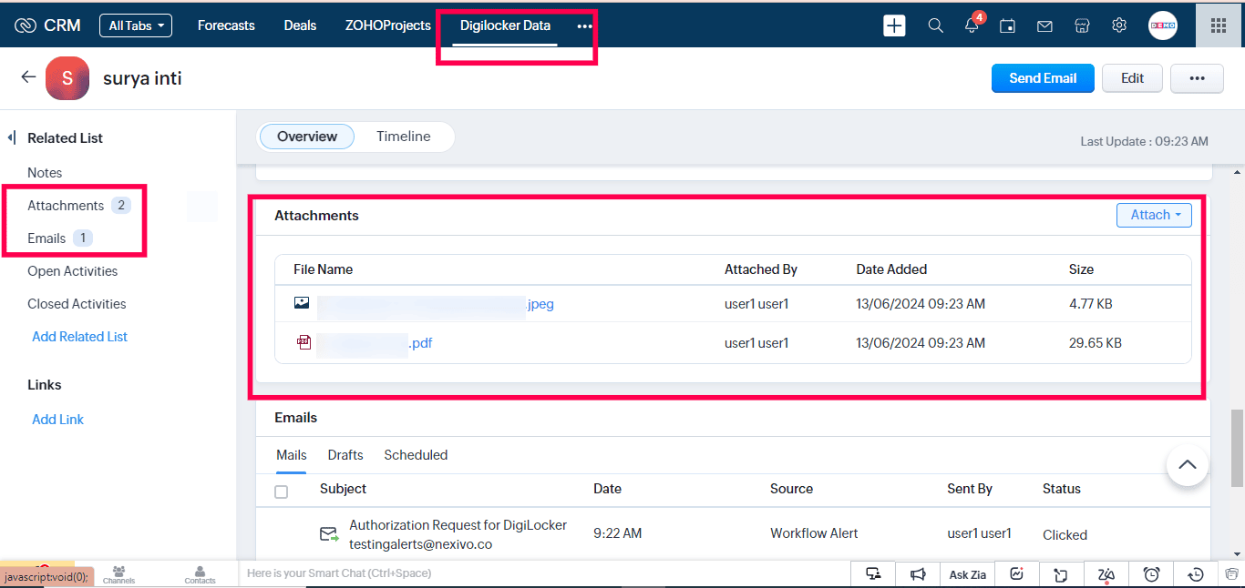Expand the Attach dropdown
Screen dimensions: 1245x588
(1154, 215)
